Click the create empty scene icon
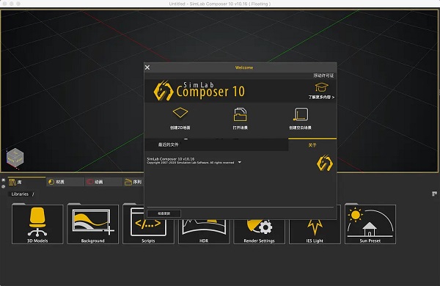 point(301,114)
